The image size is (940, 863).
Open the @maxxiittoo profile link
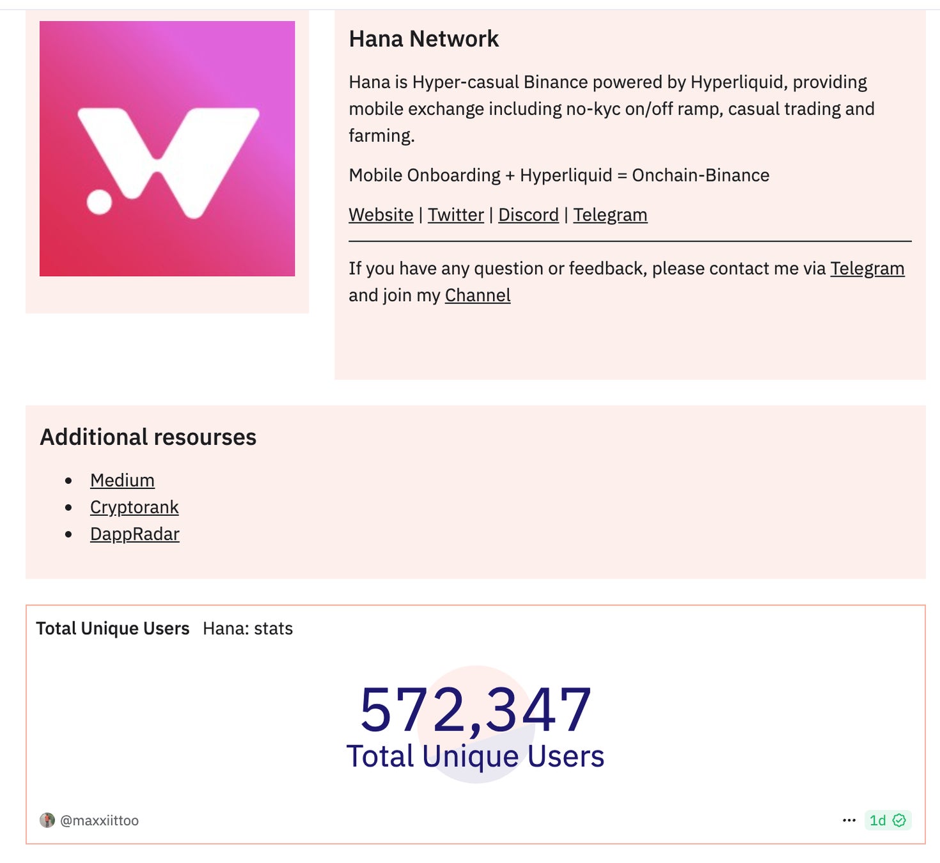click(x=99, y=820)
